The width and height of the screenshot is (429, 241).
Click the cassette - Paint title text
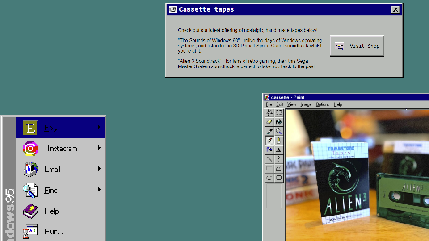click(x=287, y=97)
